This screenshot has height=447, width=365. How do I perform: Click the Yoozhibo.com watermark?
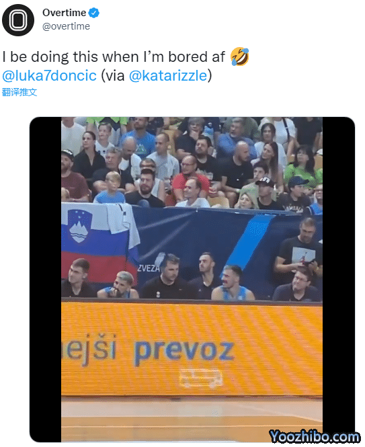point(315,436)
